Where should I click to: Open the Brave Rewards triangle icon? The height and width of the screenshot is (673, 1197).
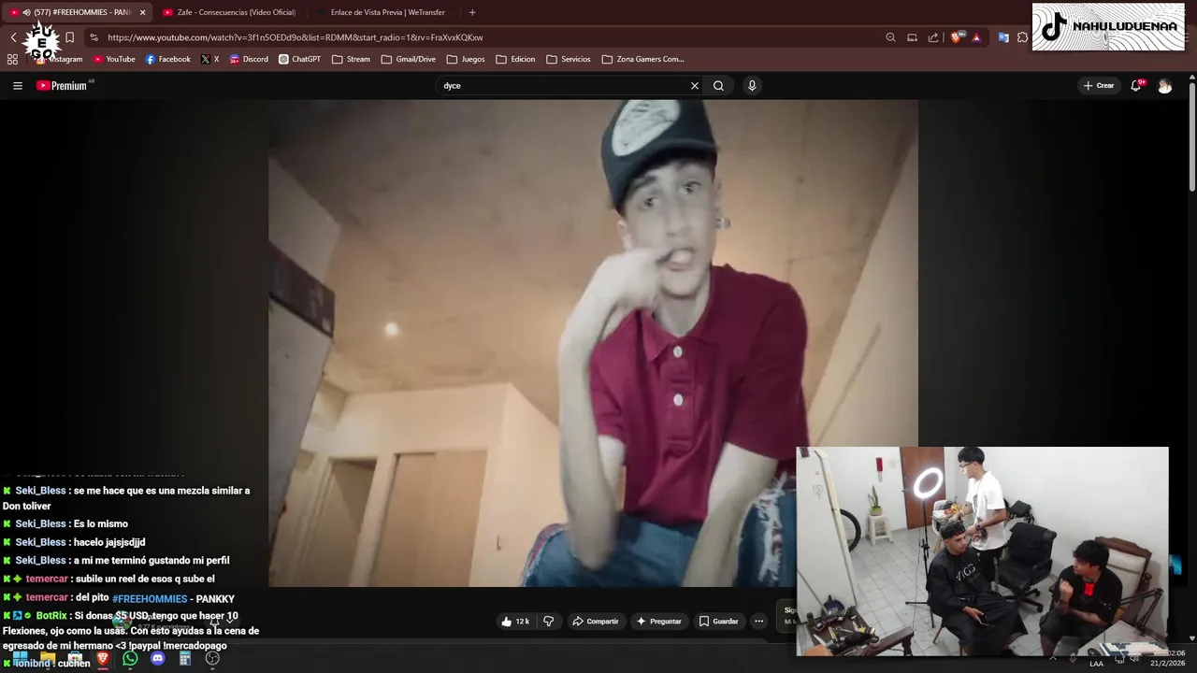click(x=976, y=37)
